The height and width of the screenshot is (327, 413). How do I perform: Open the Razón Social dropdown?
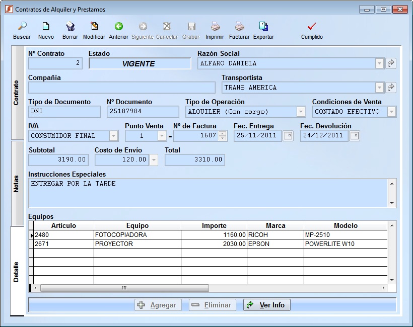point(379,63)
